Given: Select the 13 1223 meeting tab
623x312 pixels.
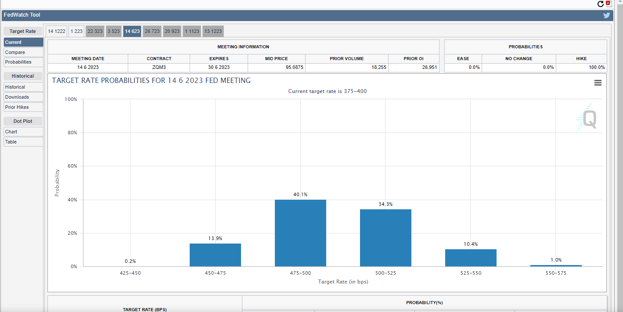Looking at the screenshot, I should pyautogui.click(x=213, y=31).
